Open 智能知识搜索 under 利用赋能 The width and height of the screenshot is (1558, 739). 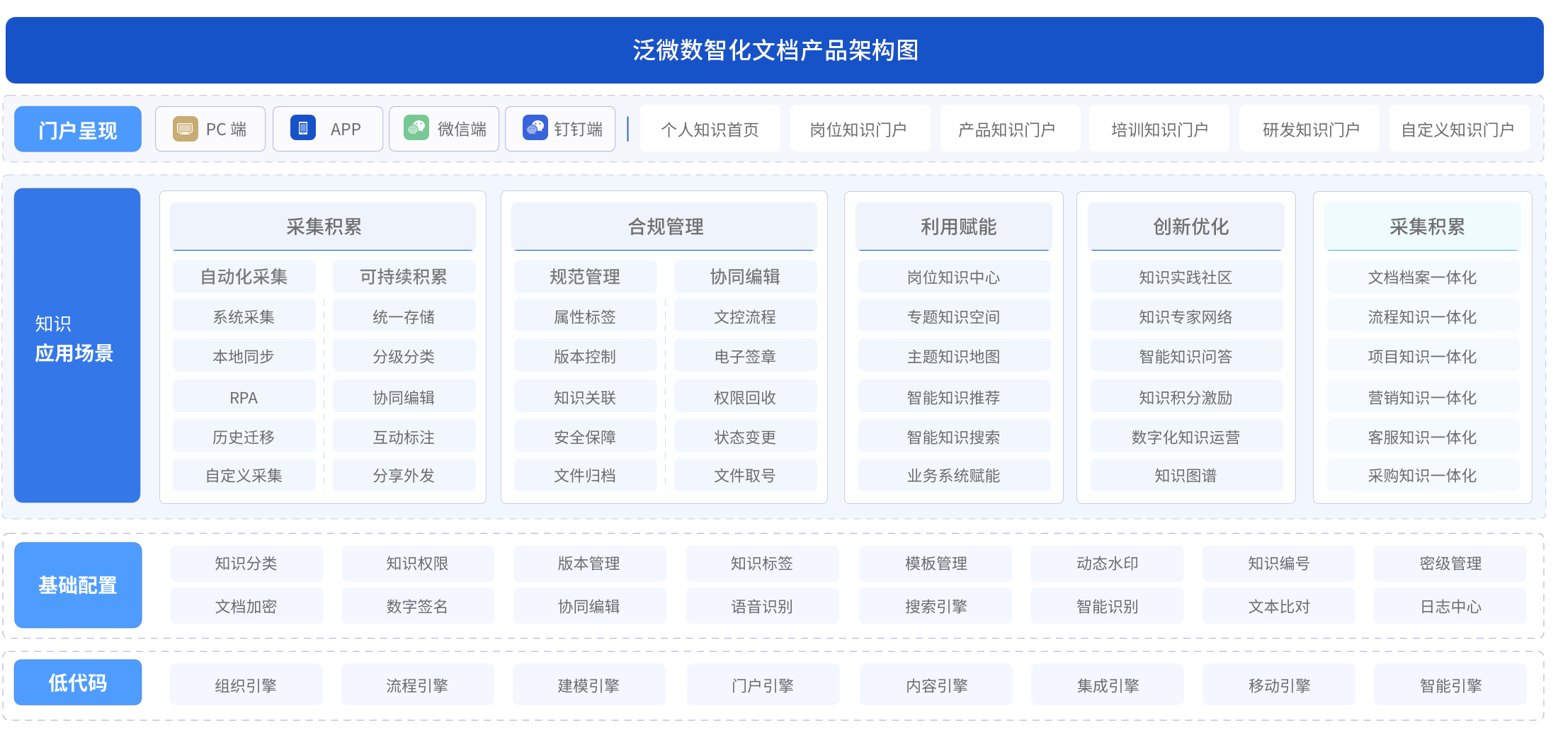pos(953,437)
